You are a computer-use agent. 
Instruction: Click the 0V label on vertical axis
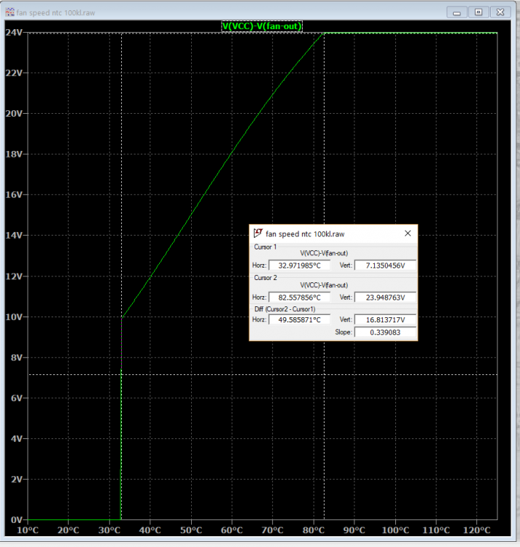(x=16, y=520)
